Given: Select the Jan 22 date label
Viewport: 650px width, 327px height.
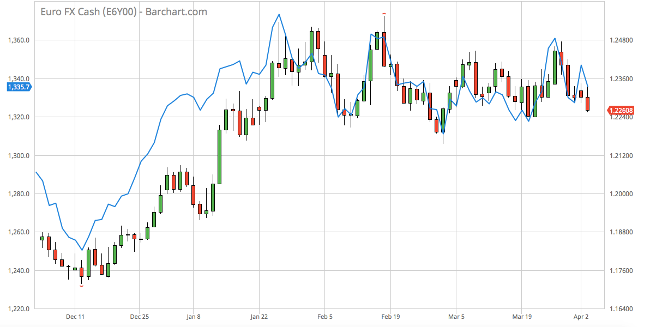Looking at the screenshot, I should 259,316.
